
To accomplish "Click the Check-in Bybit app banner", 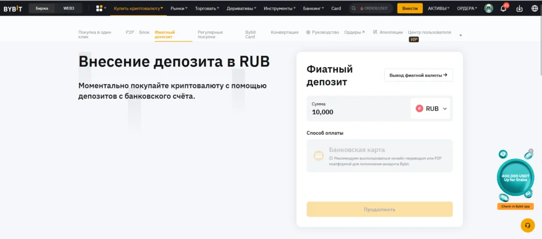I will (x=516, y=207).
